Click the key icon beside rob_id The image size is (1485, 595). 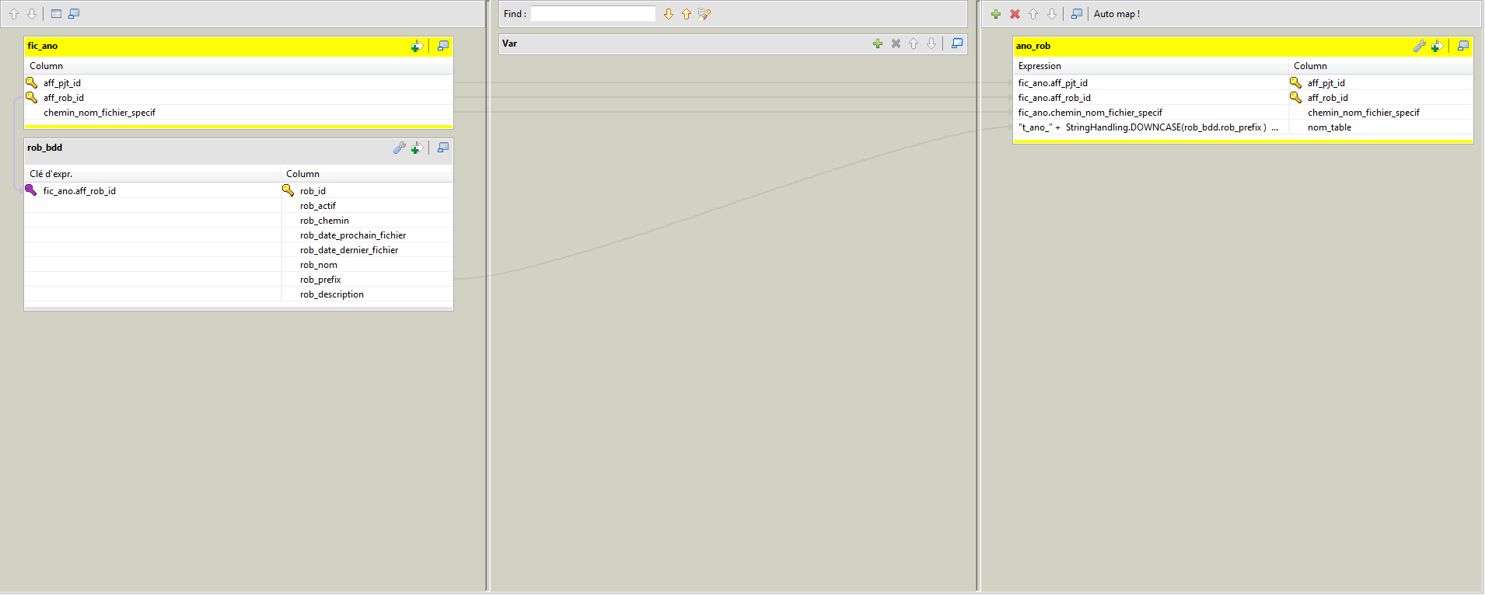pyautogui.click(x=288, y=190)
